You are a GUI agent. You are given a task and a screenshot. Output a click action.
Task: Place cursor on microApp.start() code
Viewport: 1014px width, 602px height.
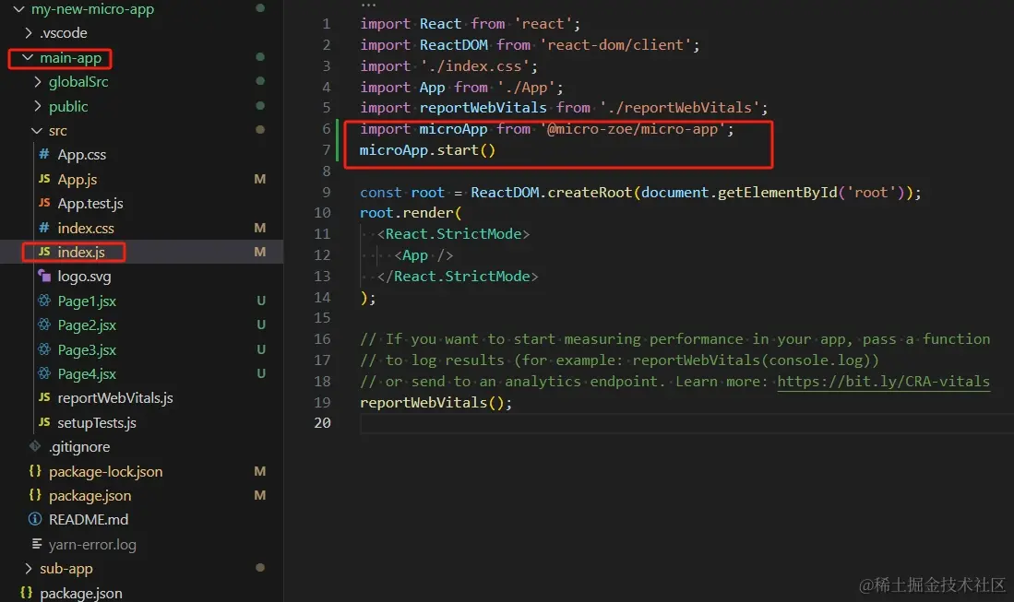tap(427, 150)
